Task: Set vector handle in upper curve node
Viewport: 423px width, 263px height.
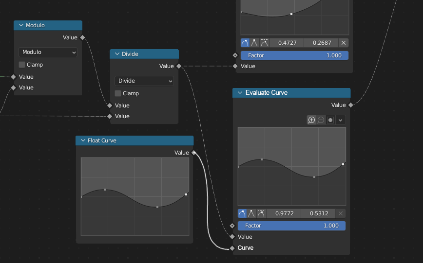Action: [254, 43]
